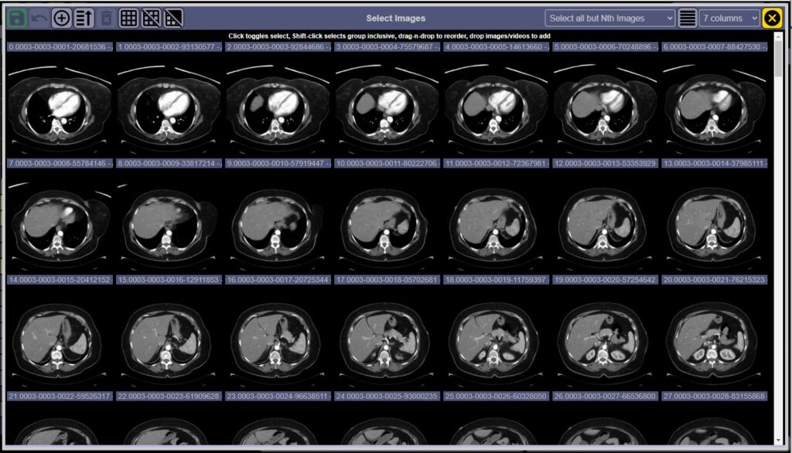Click the scrollbar down arrow
Viewport: 792px width, 453px height.
pos(778,441)
